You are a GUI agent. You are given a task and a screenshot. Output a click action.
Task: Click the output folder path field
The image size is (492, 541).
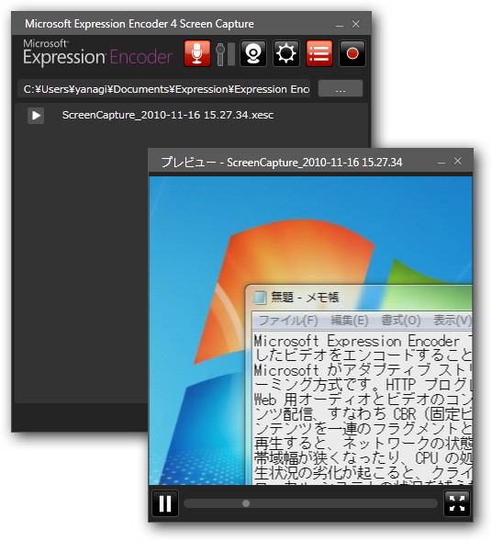[x=163, y=89]
